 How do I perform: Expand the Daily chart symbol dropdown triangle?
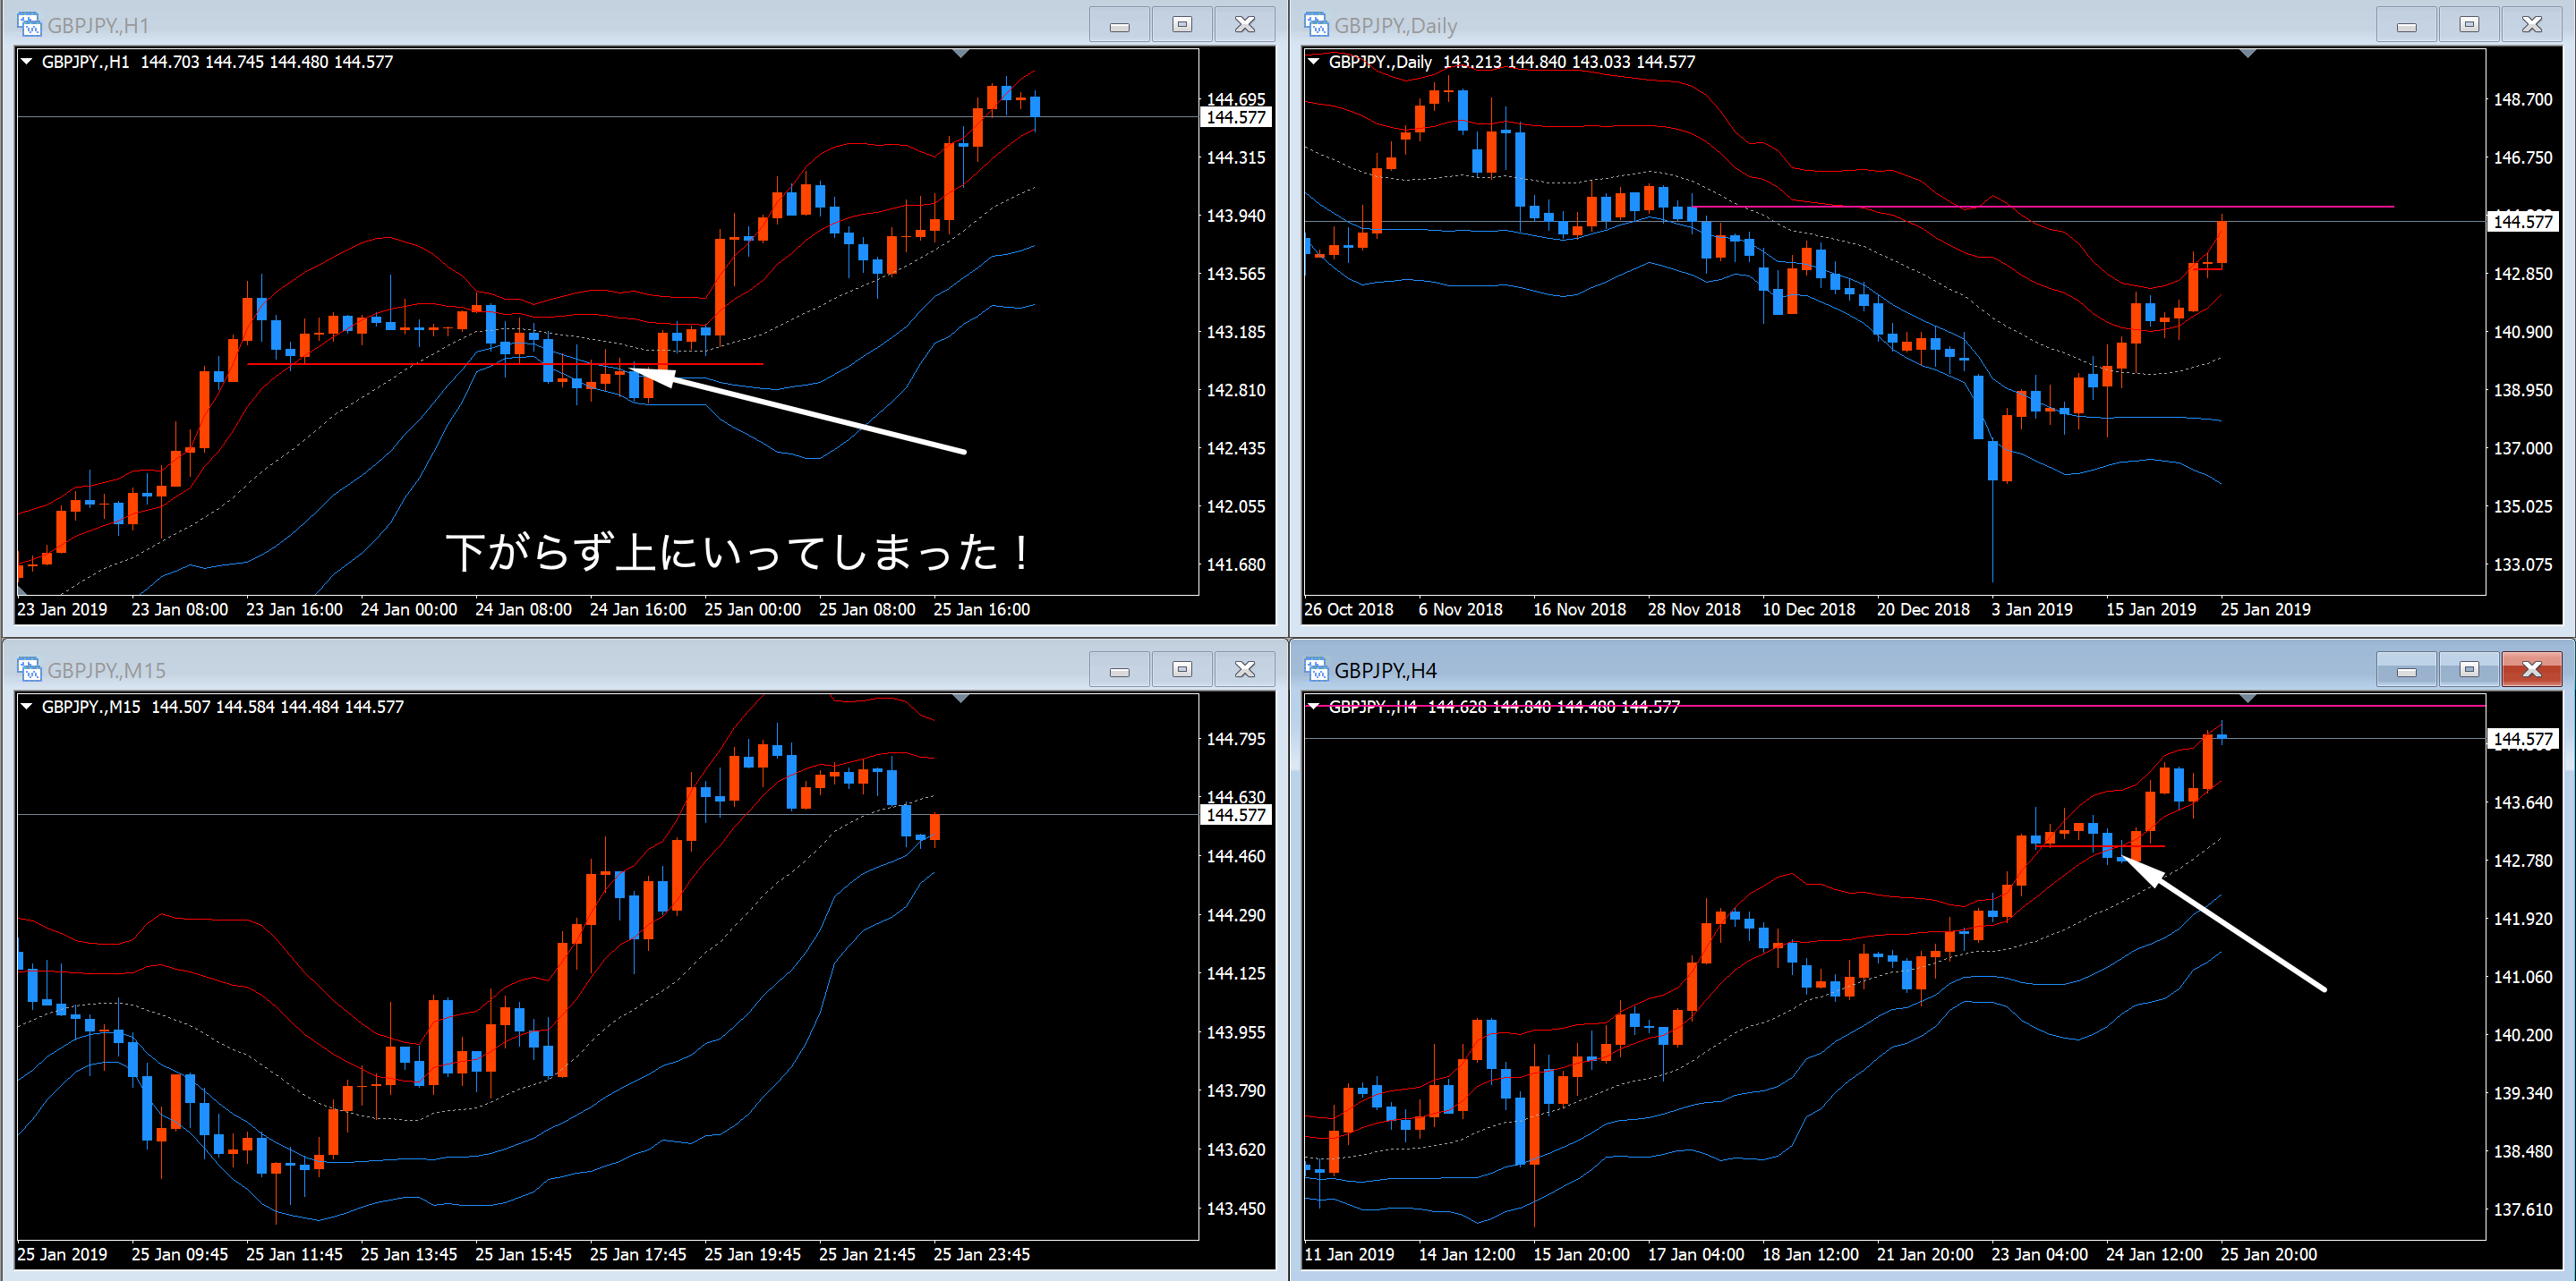1314,62
